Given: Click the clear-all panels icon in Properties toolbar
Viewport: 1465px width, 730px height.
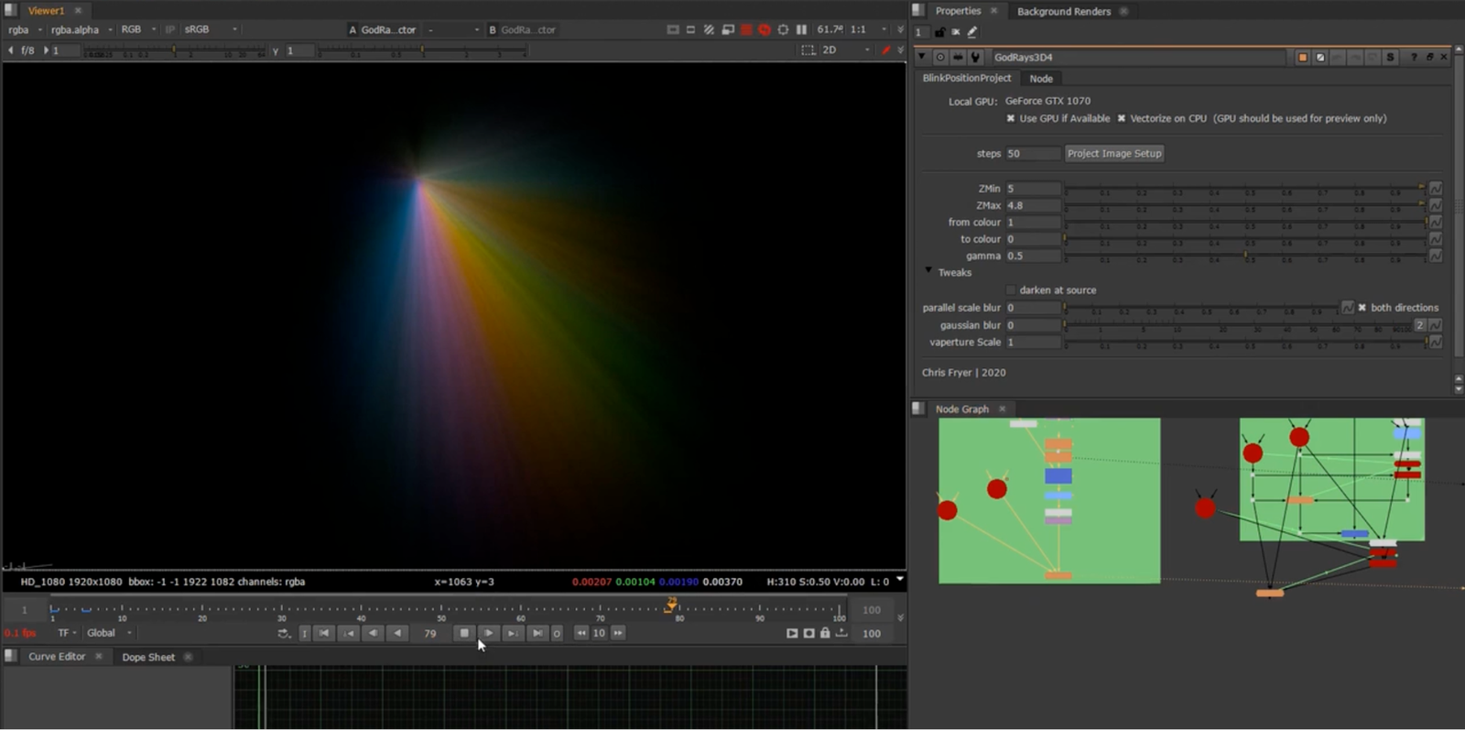Looking at the screenshot, I should click(x=956, y=32).
